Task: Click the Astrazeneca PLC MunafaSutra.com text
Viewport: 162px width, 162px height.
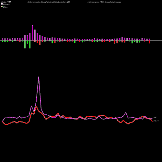Action: tap(104, 2)
